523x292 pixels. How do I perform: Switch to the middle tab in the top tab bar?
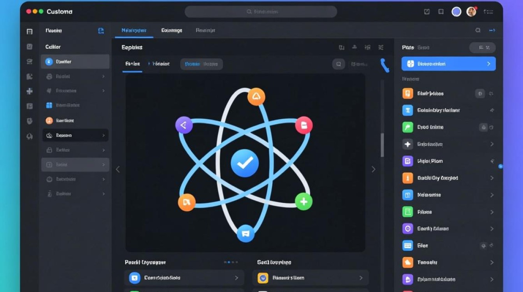pos(172,30)
